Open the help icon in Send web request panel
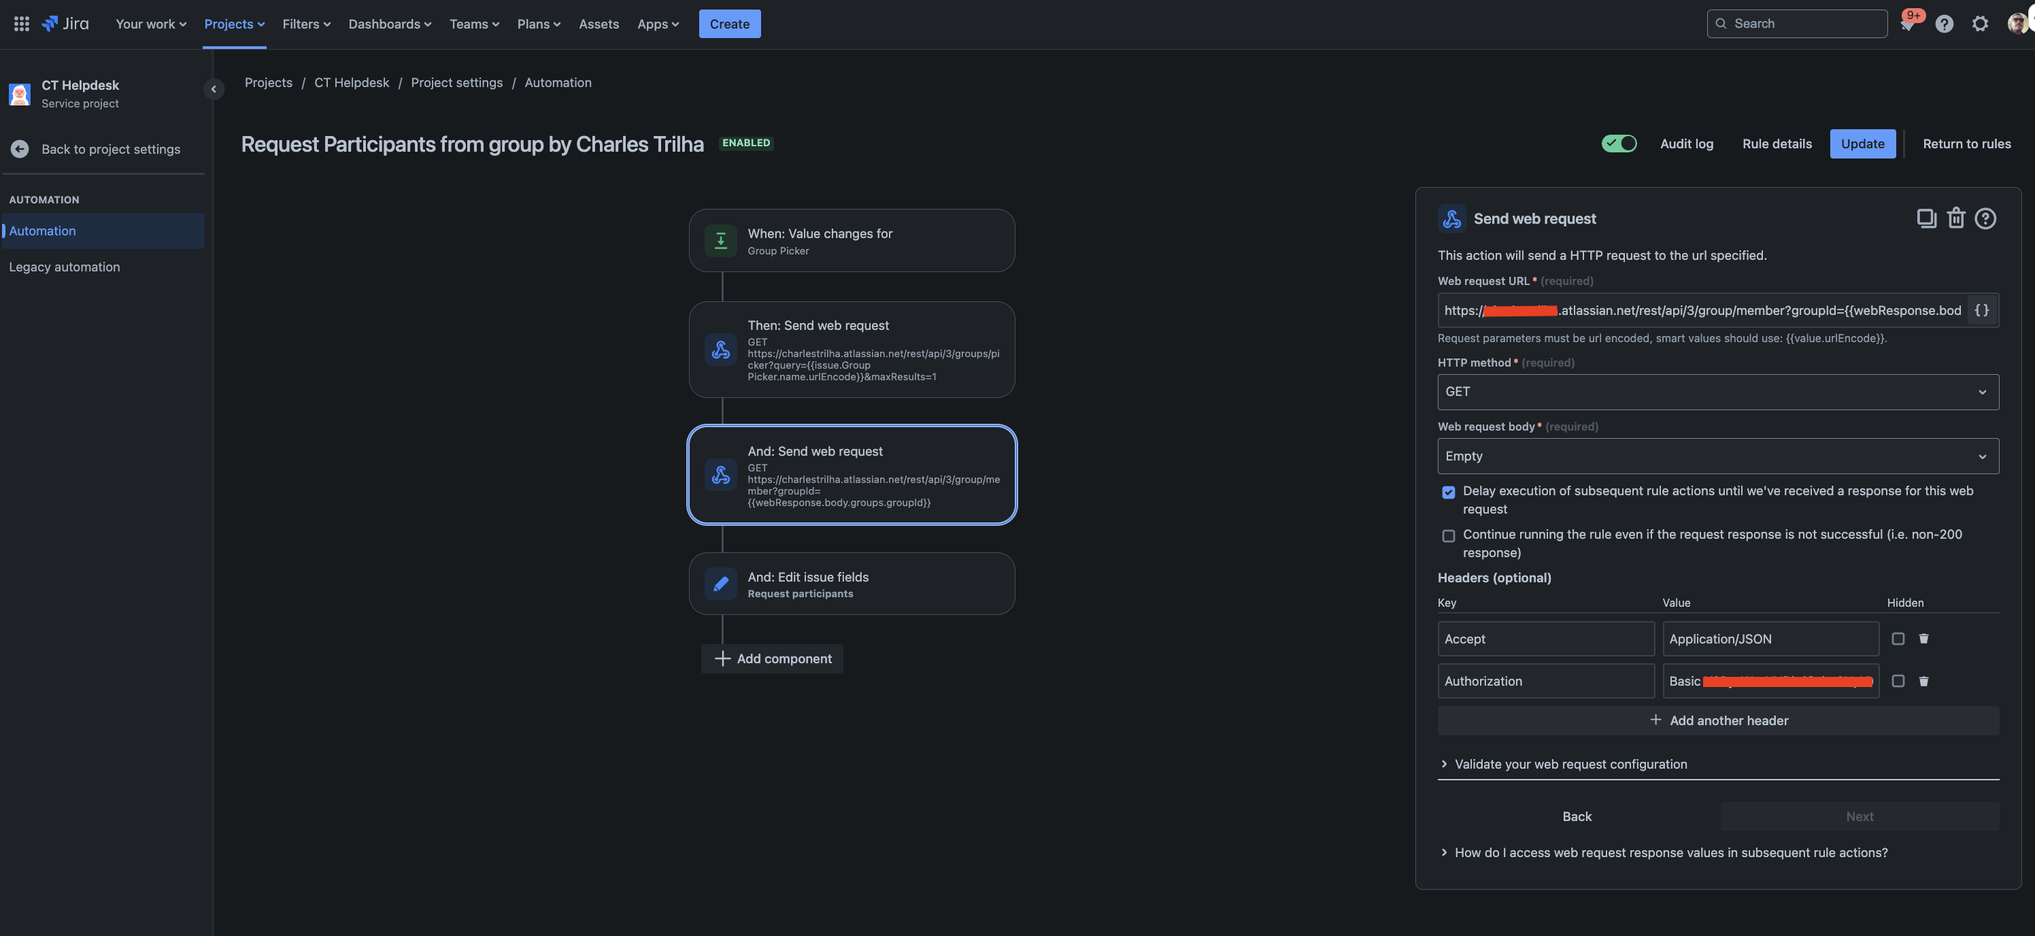This screenshot has height=936, width=2035. pyautogui.click(x=1985, y=218)
